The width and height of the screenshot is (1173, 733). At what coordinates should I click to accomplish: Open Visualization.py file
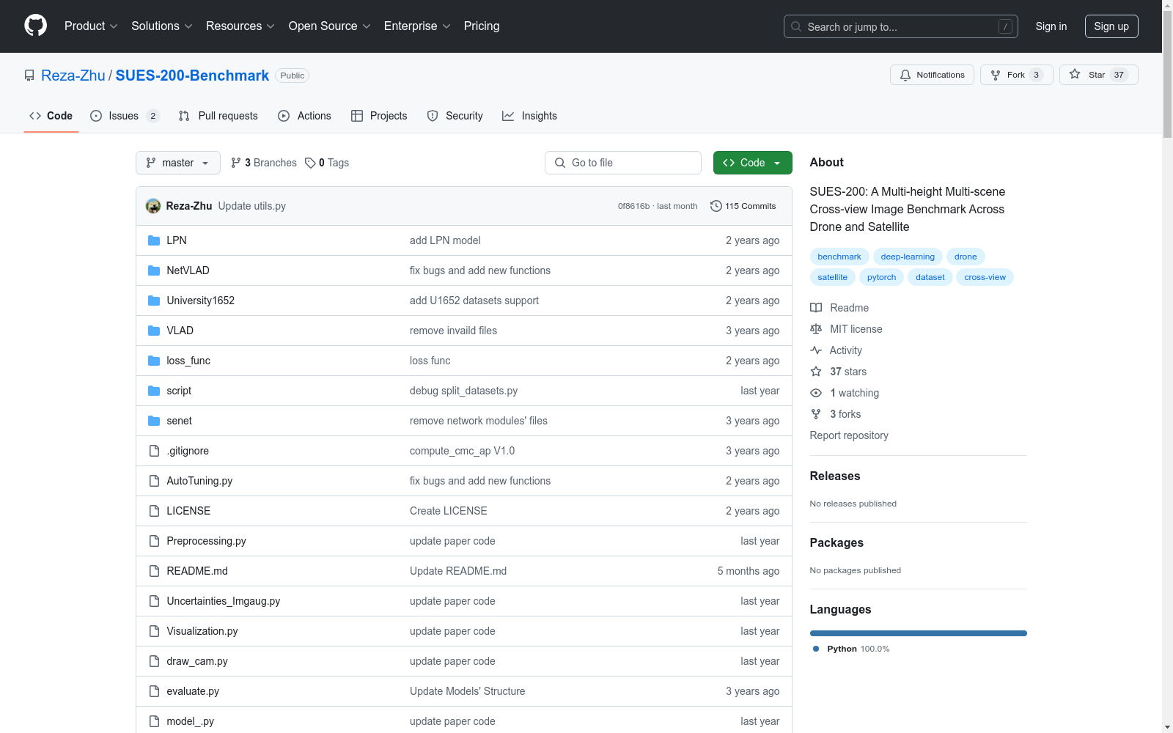click(x=202, y=631)
